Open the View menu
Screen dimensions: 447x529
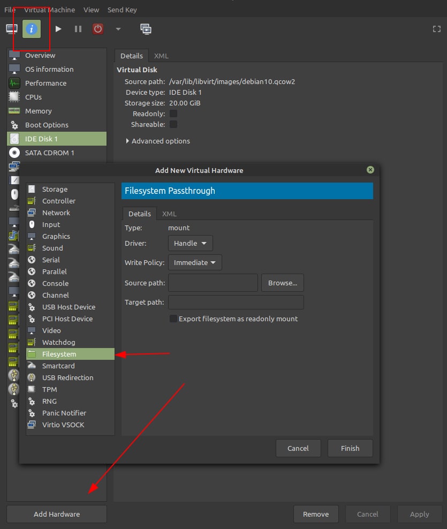(x=91, y=10)
